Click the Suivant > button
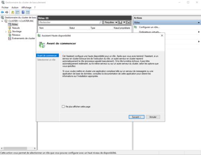Viewport: 201px width, 155px height. tap(136, 117)
